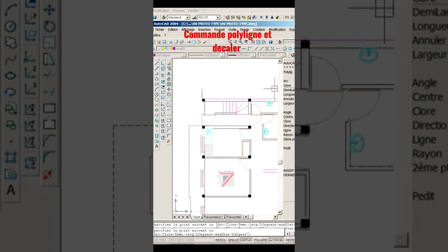The image size is (448, 252).
Task: Open the 0.35 mm lineweight dropdown
Action: point(242,55)
